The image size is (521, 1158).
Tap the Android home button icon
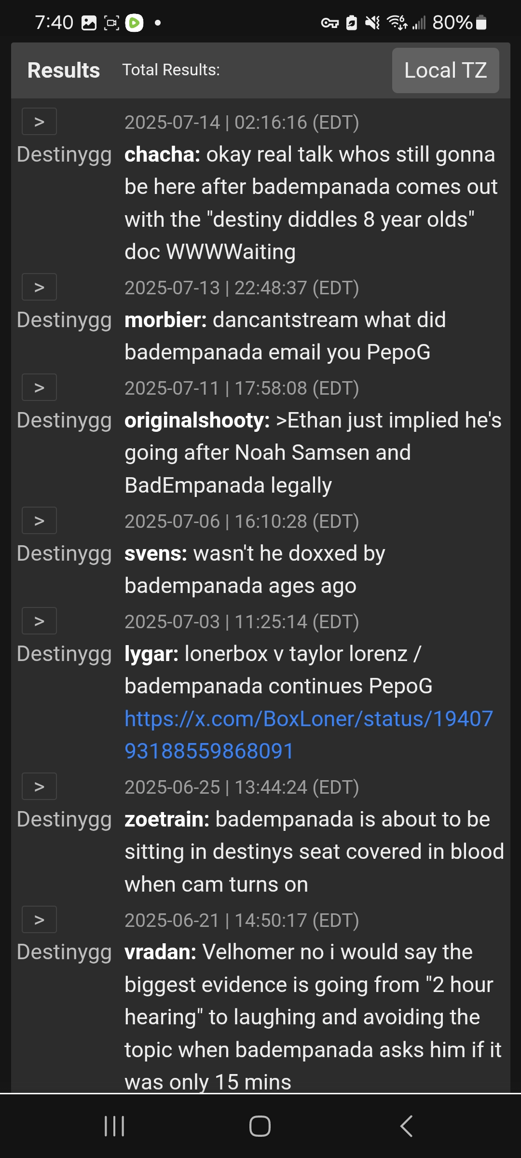(x=260, y=1126)
